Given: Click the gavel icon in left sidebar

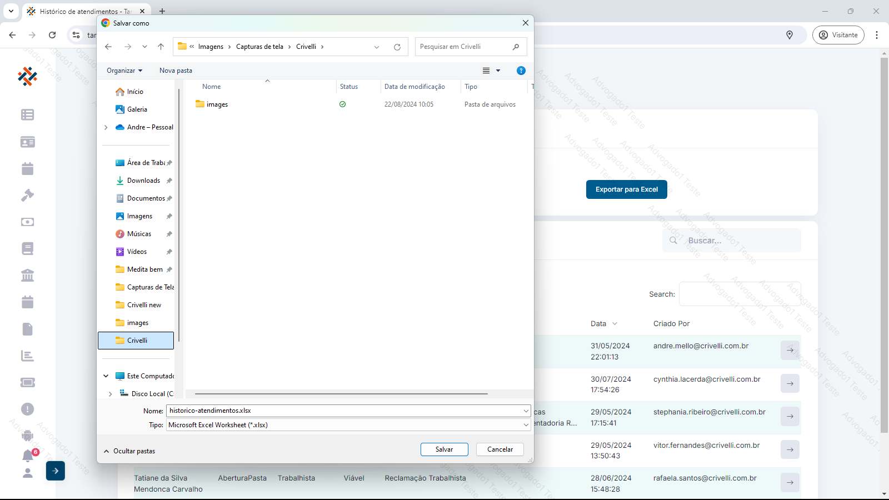Looking at the screenshot, I should 28,195.
